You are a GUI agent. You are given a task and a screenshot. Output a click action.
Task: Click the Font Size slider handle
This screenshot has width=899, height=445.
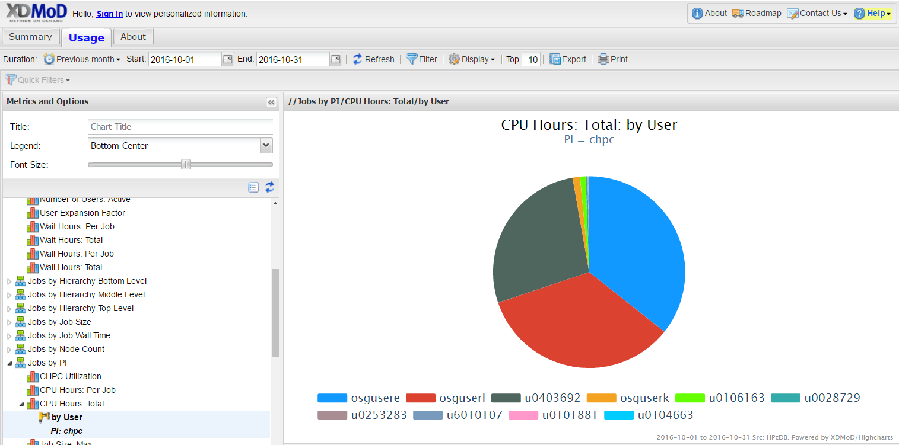(x=186, y=165)
